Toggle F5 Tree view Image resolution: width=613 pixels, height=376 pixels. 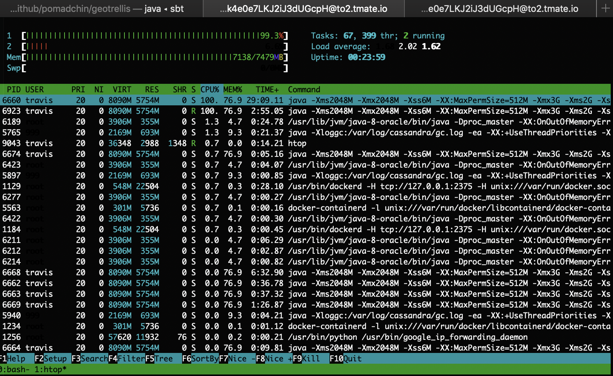pyautogui.click(x=159, y=359)
